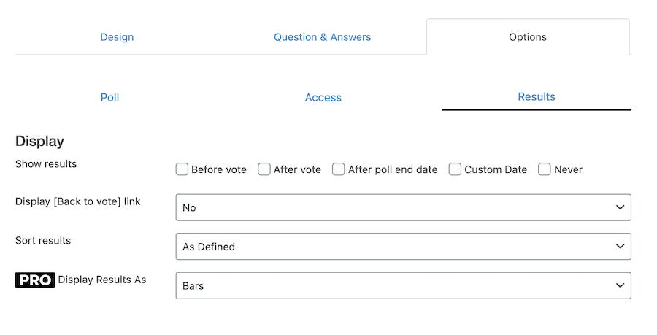The image size is (657, 335).
Task: Select the Never checkbox
Action: pyautogui.click(x=545, y=169)
